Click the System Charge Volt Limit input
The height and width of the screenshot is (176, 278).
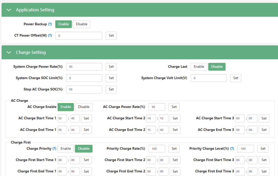click(209, 78)
